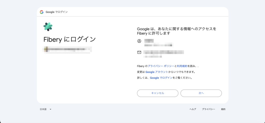Open the プライバシー ポリシー link
265x123 pixels.
[161, 66]
